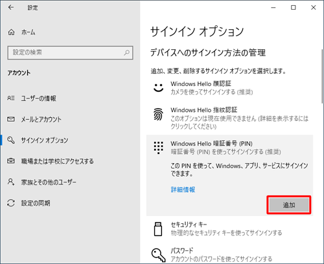Select the サインイン オプション key icon
The image size is (324, 264).
tap(11, 140)
